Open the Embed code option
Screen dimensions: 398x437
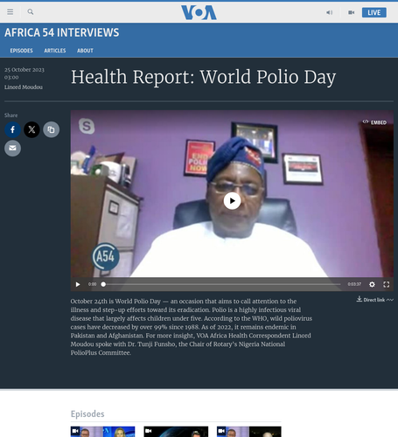tap(374, 122)
